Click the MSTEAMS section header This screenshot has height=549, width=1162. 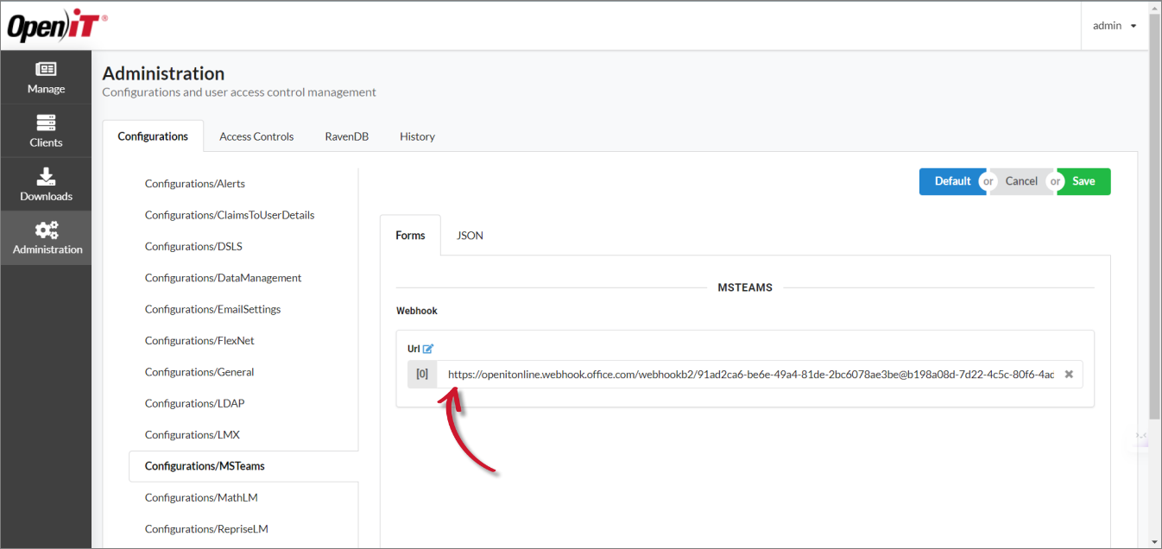click(745, 287)
